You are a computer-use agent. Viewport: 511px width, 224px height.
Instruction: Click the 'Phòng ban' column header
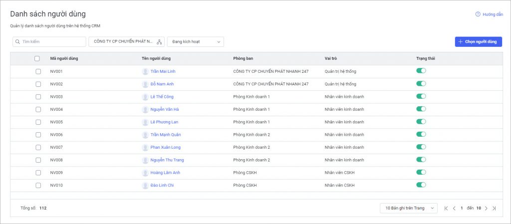[x=243, y=58]
